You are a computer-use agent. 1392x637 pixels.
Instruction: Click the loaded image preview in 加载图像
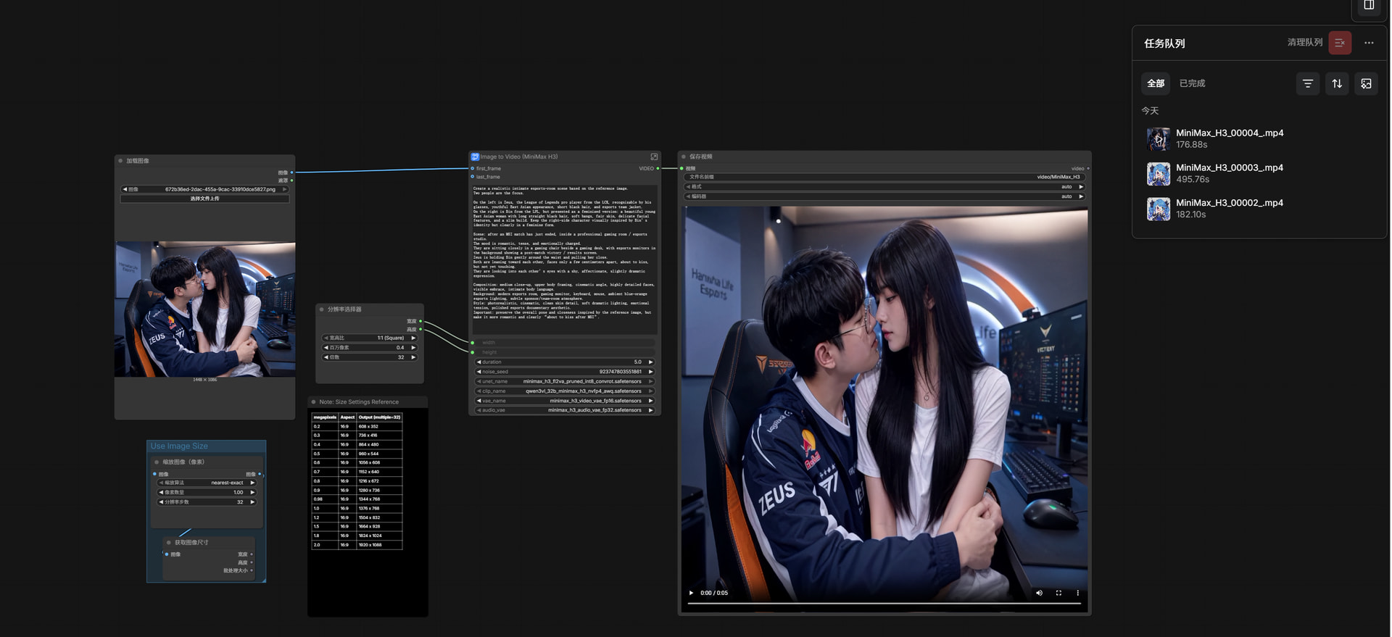205,309
